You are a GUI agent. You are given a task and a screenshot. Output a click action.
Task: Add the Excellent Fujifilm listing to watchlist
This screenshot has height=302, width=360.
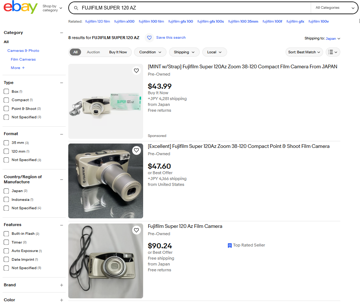point(137,150)
